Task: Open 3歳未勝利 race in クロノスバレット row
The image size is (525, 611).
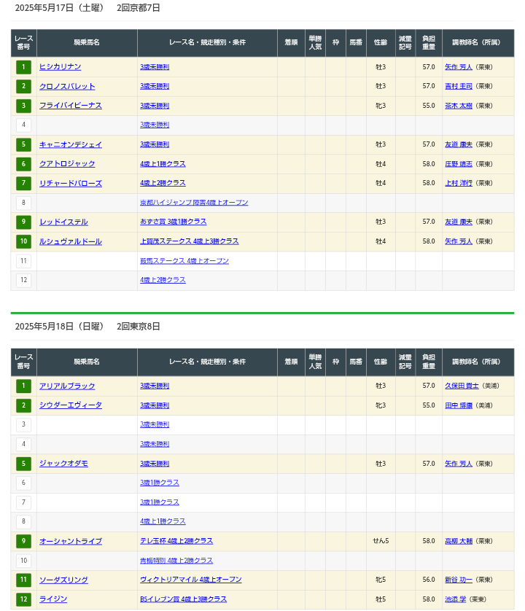Action: coord(155,86)
